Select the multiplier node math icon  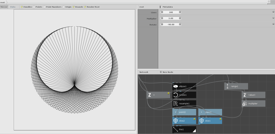point(244,104)
